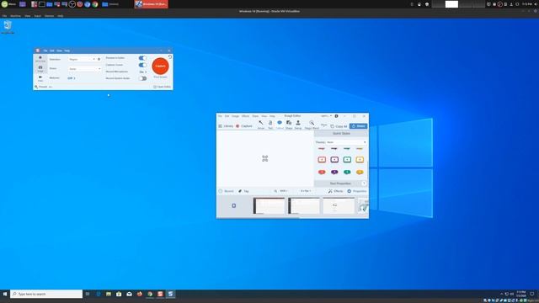Screen dimensions: 539x303
Task: Pick the purple rectangle callout quick style
Action: click(x=334, y=159)
